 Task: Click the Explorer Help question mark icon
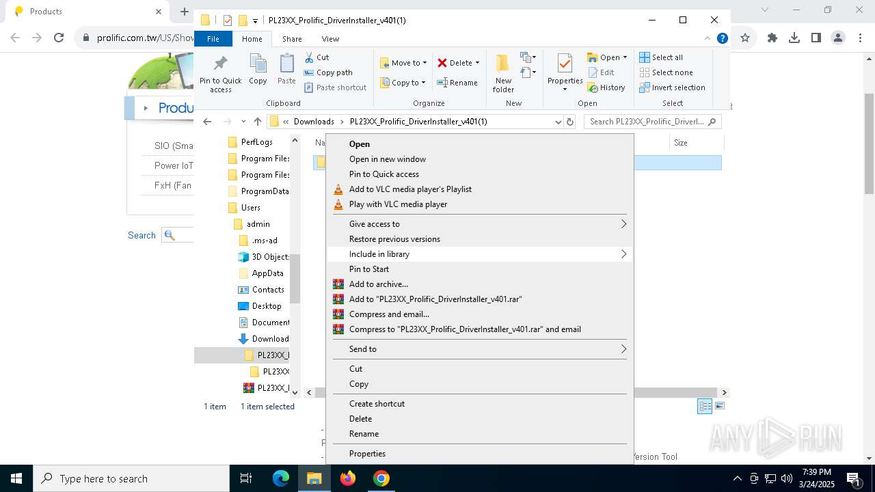[x=722, y=39]
